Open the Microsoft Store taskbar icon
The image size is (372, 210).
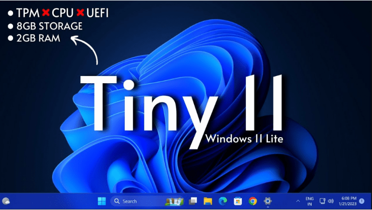tap(238, 201)
